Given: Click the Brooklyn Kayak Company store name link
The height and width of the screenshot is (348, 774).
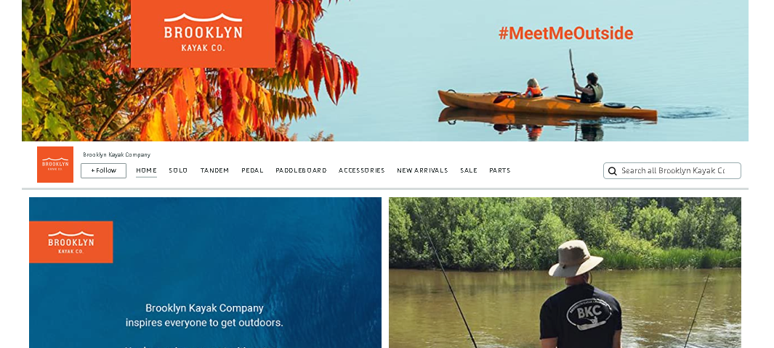Looking at the screenshot, I should click(116, 154).
